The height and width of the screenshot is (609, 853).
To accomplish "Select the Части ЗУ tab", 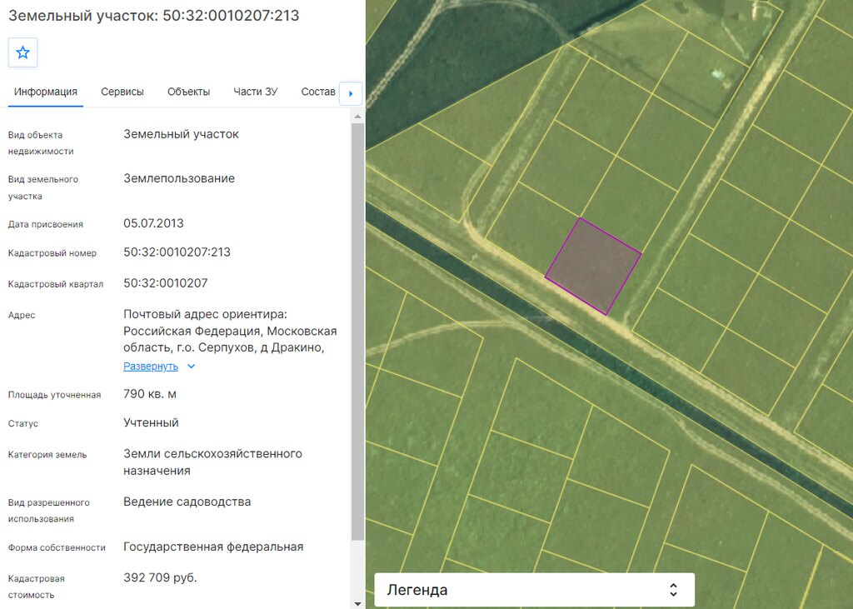I will 256,92.
